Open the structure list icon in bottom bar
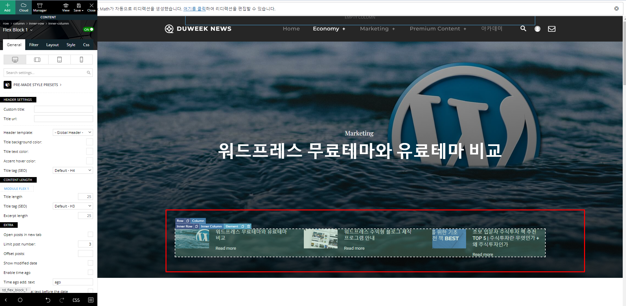Screen dimensions: 626x306 click(91, 300)
